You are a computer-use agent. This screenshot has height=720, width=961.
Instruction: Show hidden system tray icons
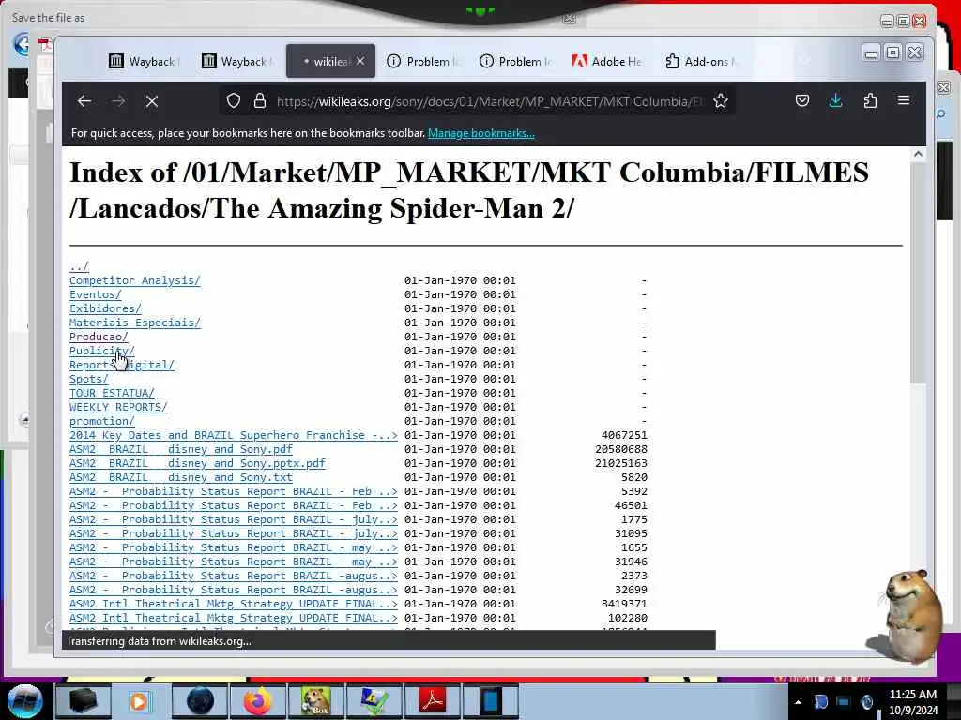[x=798, y=702]
